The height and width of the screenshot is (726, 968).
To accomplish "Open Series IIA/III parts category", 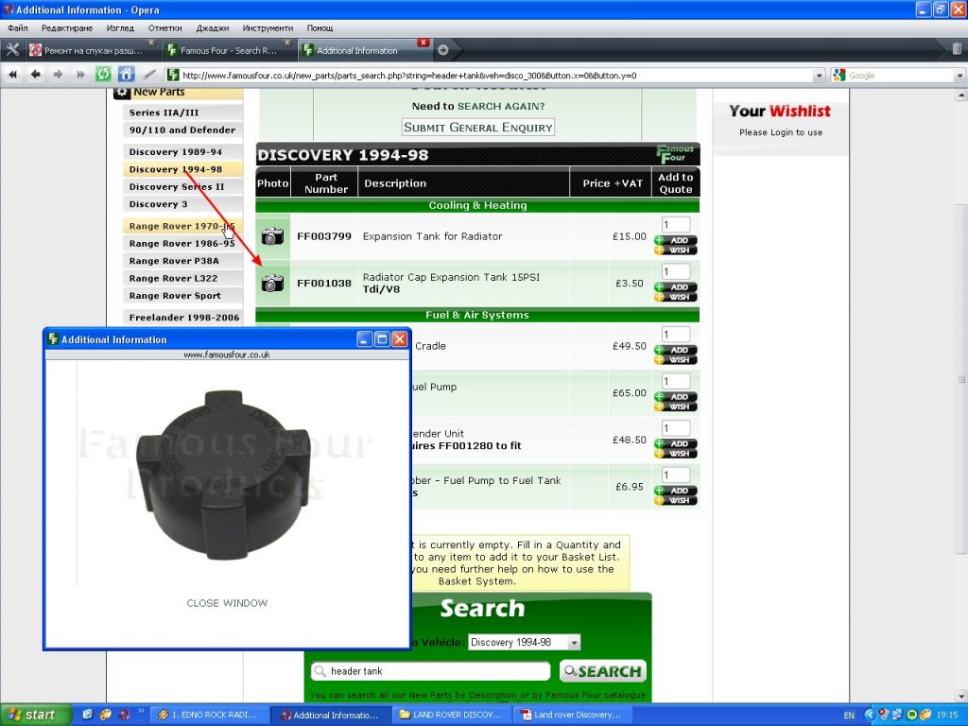I will [x=182, y=112].
